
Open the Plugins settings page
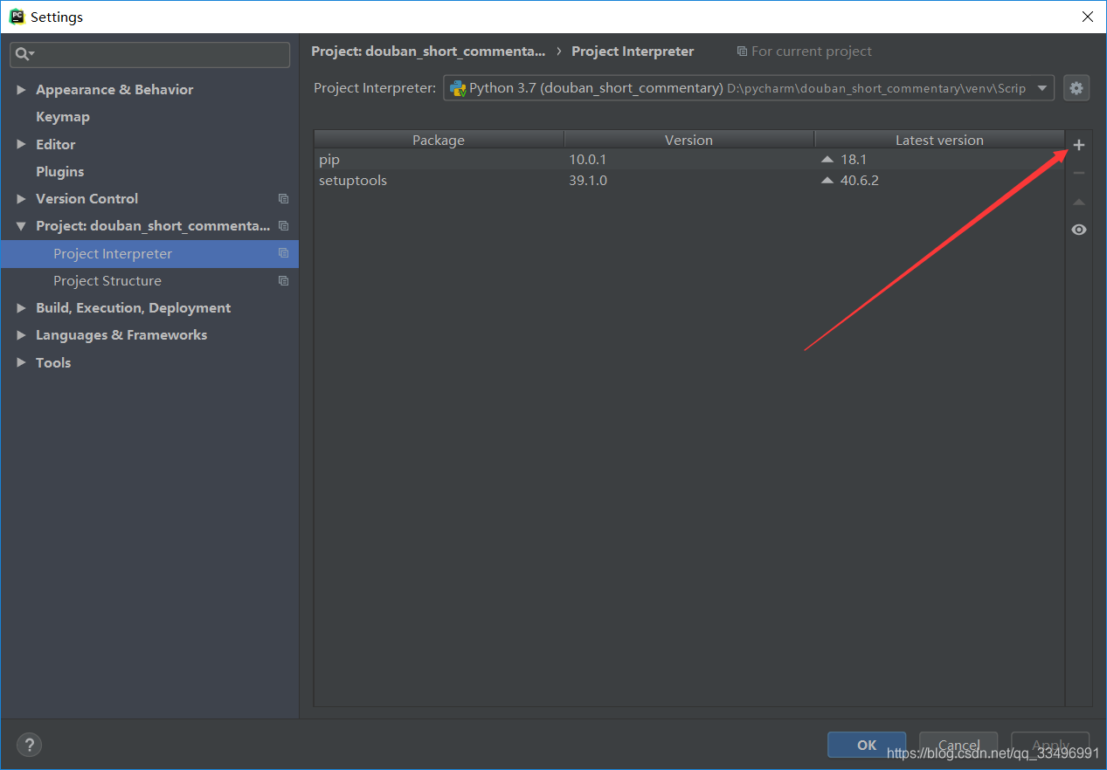[x=60, y=172]
